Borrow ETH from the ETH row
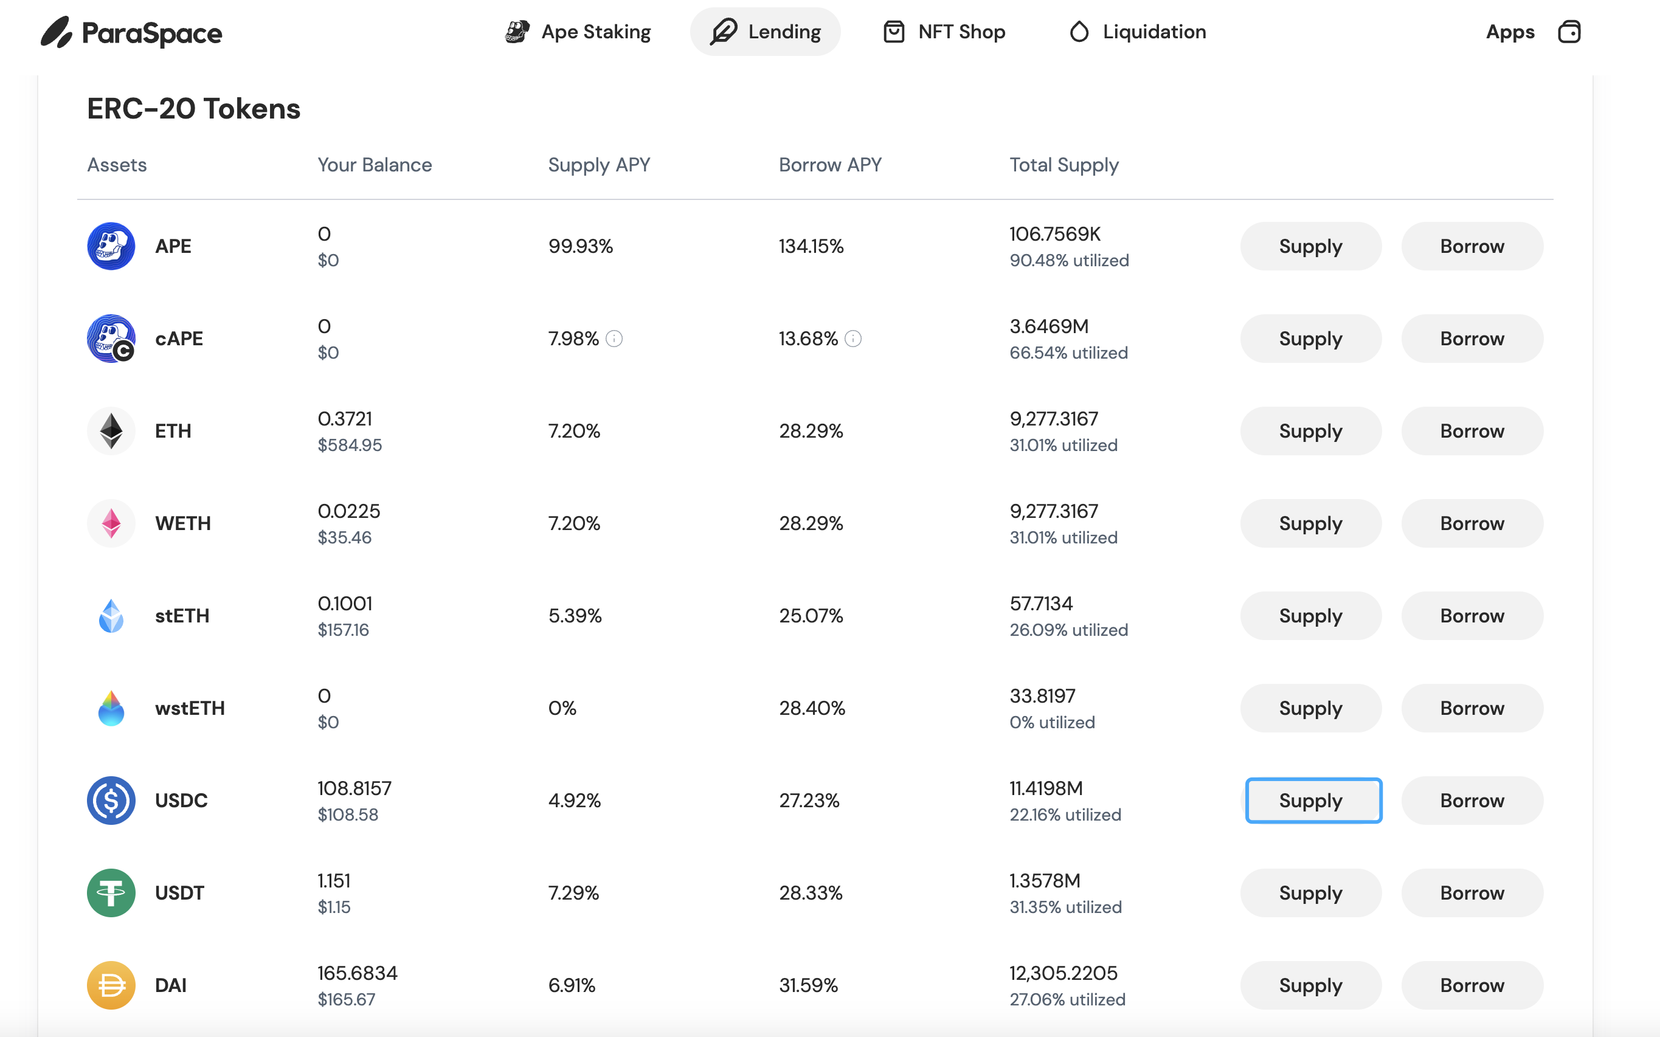The height and width of the screenshot is (1037, 1660). pyautogui.click(x=1472, y=431)
